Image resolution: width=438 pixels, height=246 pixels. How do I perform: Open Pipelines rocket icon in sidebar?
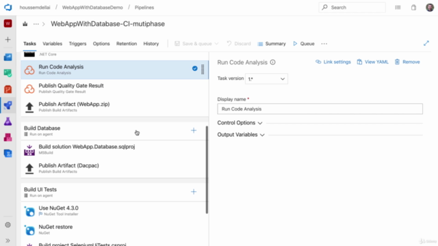point(8,105)
